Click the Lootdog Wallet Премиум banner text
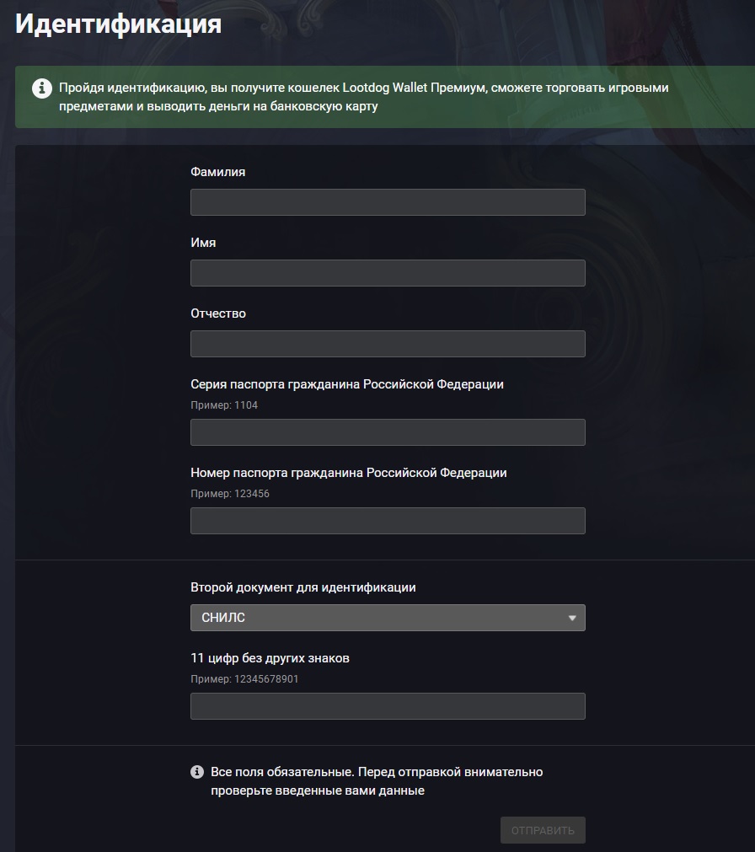 pos(364,97)
